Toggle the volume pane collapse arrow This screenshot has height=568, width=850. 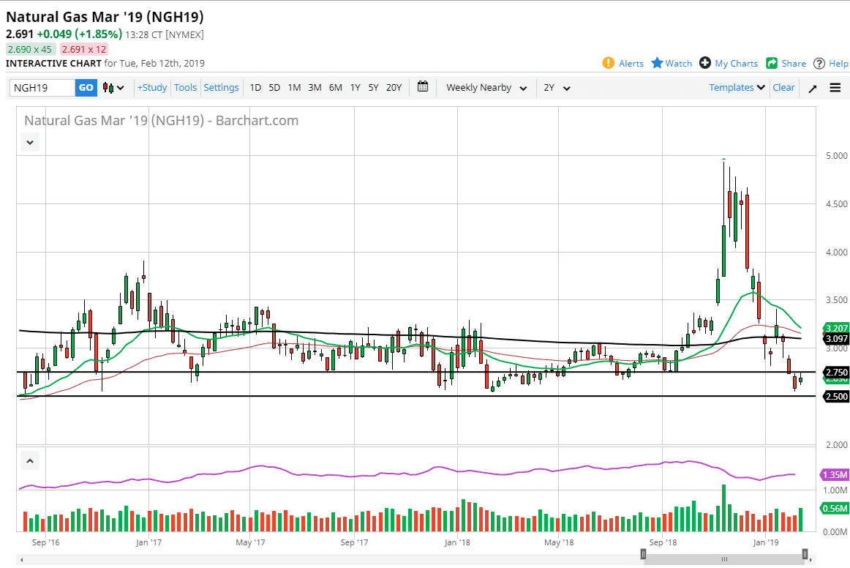(30, 461)
